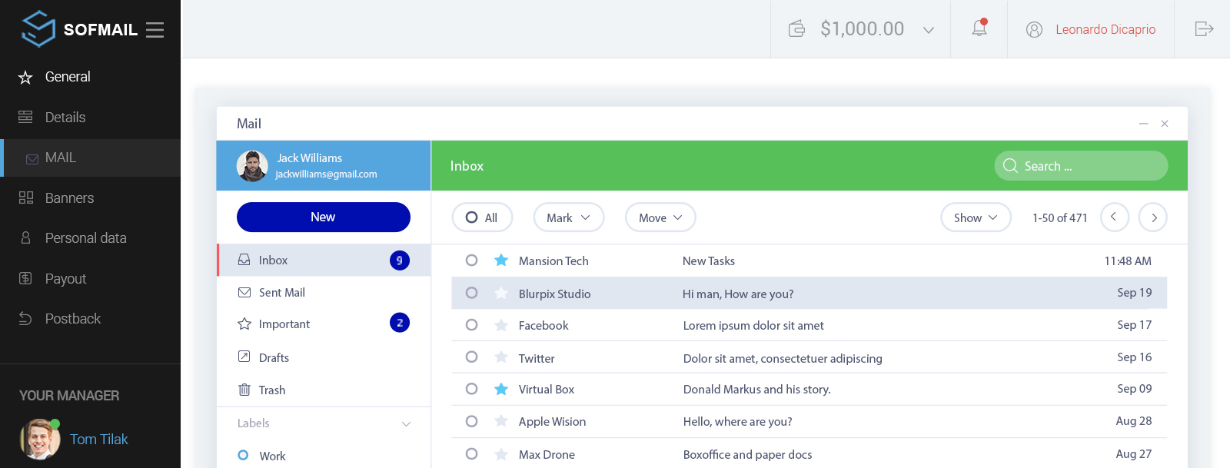This screenshot has height=468, width=1230.
Task: Select the Facebook email radio button
Action: pyautogui.click(x=471, y=325)
